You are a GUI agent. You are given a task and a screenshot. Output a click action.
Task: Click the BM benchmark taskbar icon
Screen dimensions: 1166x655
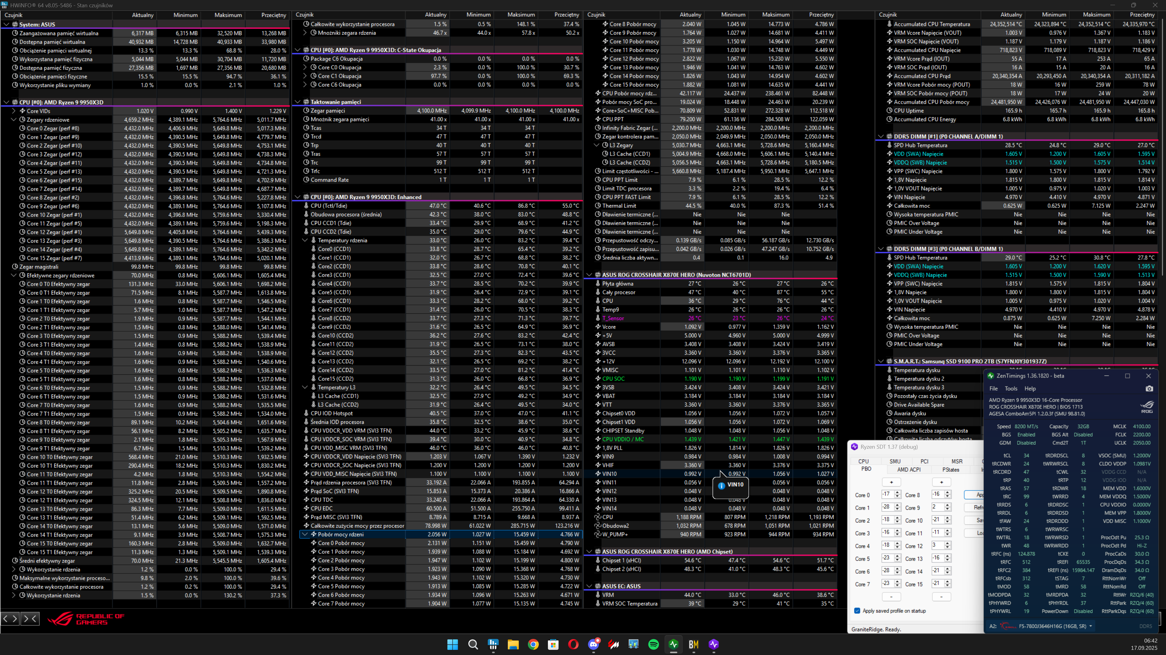[x=693, y=644]
